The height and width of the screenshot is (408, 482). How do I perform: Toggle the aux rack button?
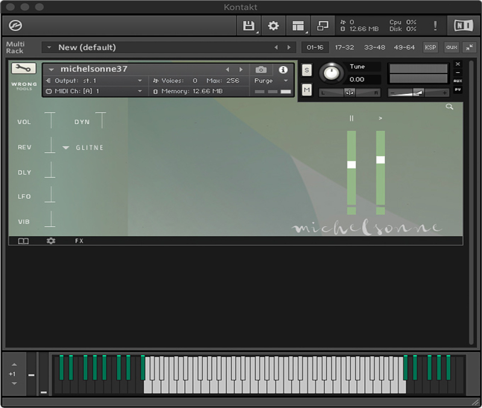coord(451,48)
